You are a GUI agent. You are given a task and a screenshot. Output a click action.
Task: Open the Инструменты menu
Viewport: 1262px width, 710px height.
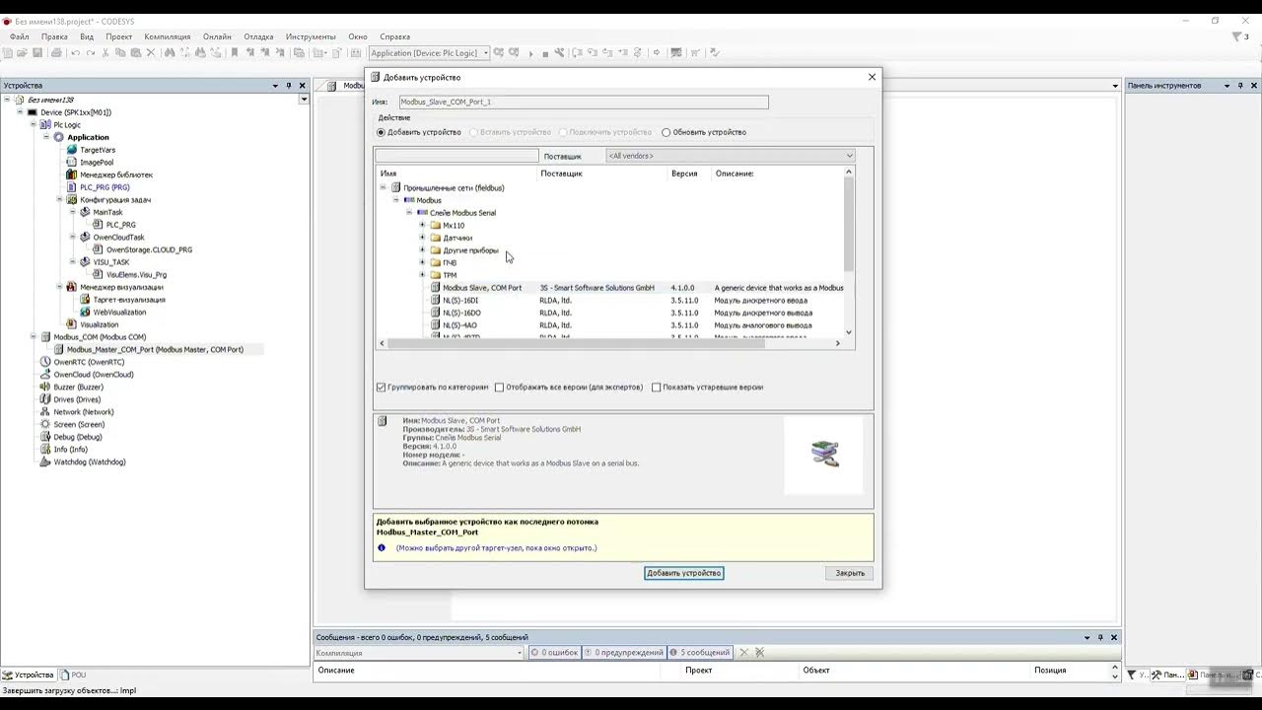(x=311, y=36)
